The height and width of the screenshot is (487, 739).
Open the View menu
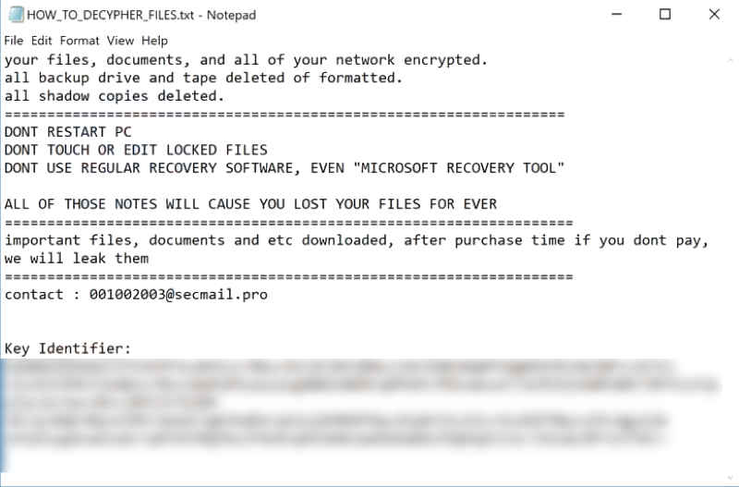coord(120,41)
